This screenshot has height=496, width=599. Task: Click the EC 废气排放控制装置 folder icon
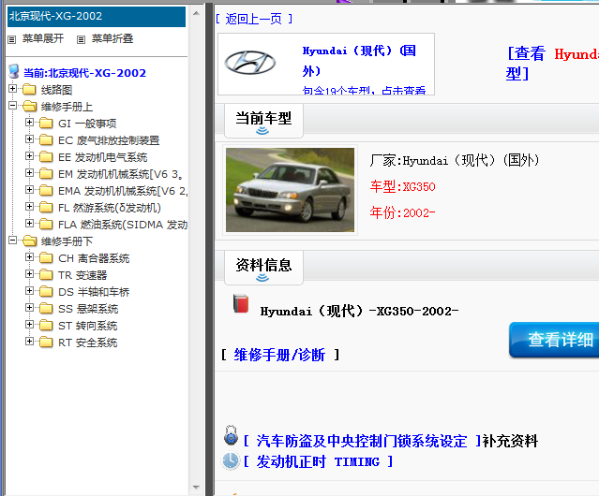(x=46, y=140)
